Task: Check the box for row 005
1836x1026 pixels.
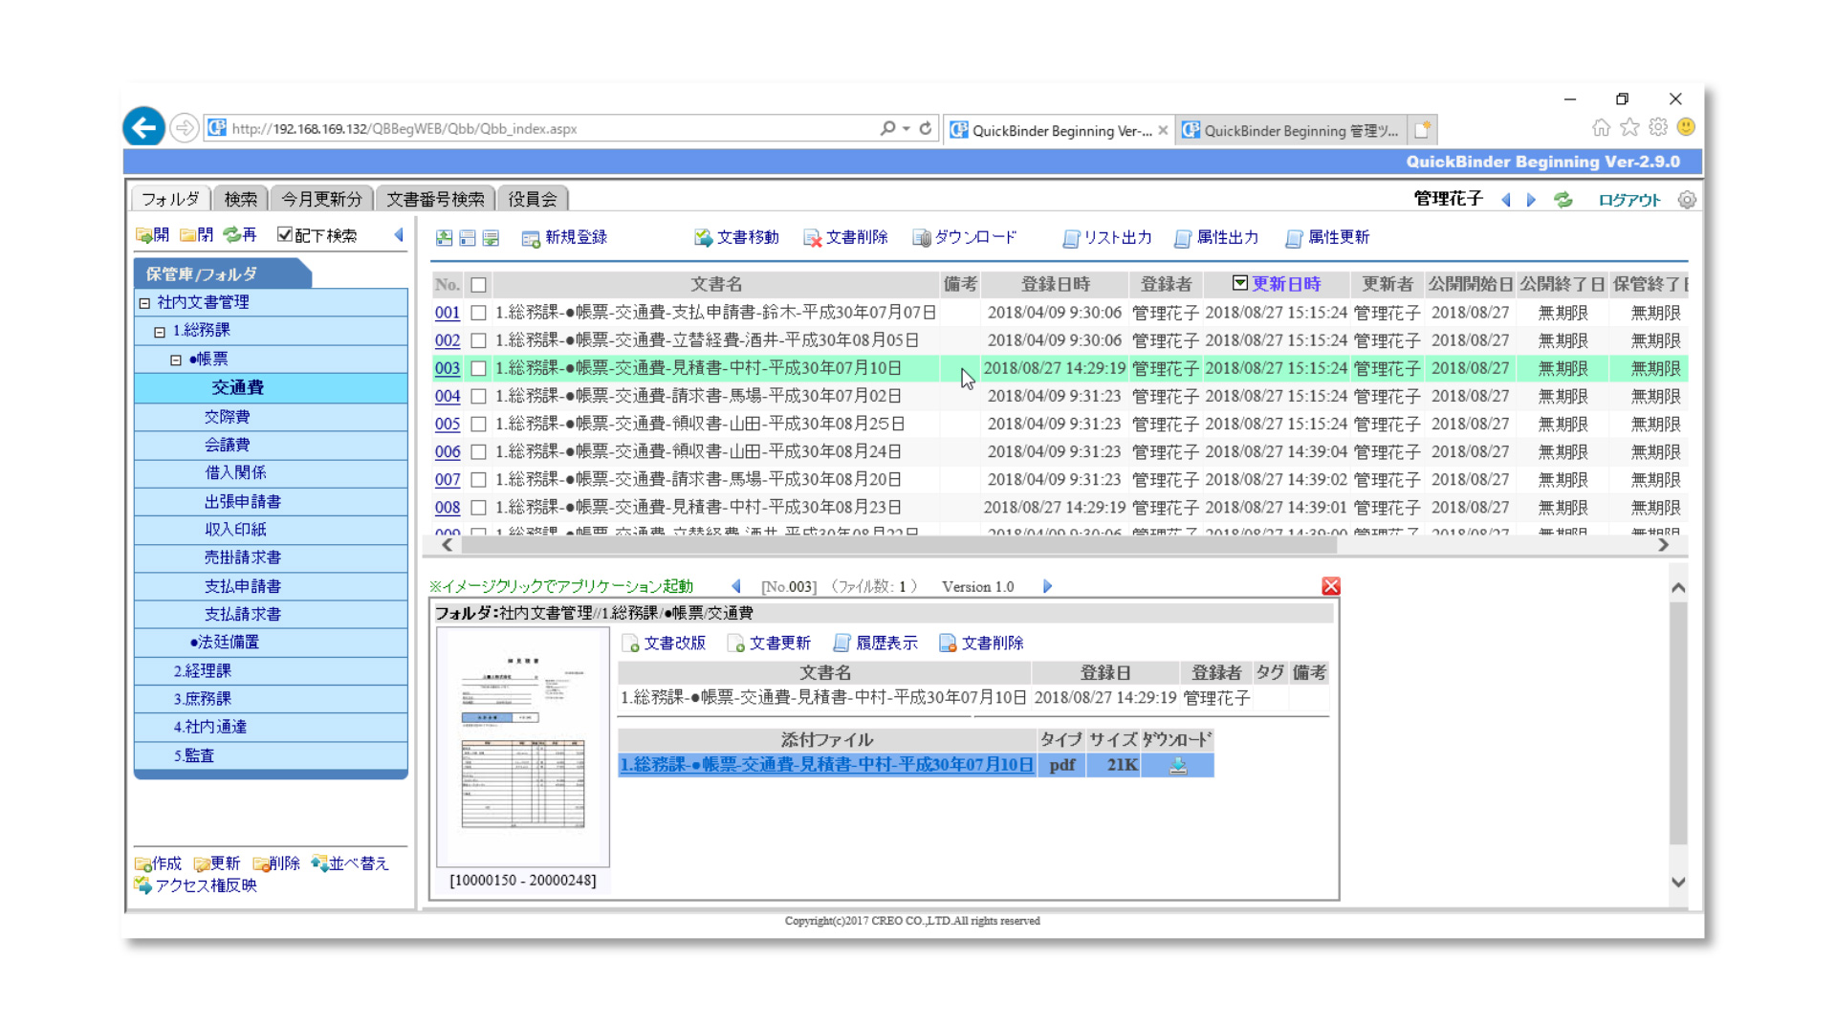Action: (x=479, y=424)
